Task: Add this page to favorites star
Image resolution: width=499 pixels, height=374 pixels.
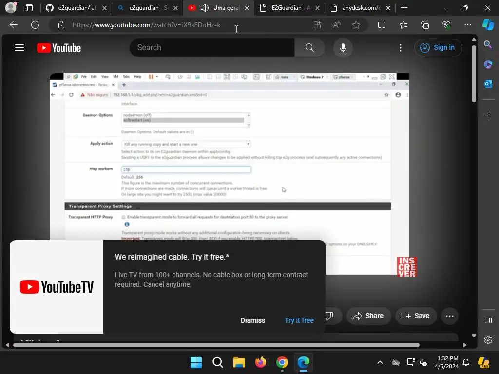Action: click(356, 25)
